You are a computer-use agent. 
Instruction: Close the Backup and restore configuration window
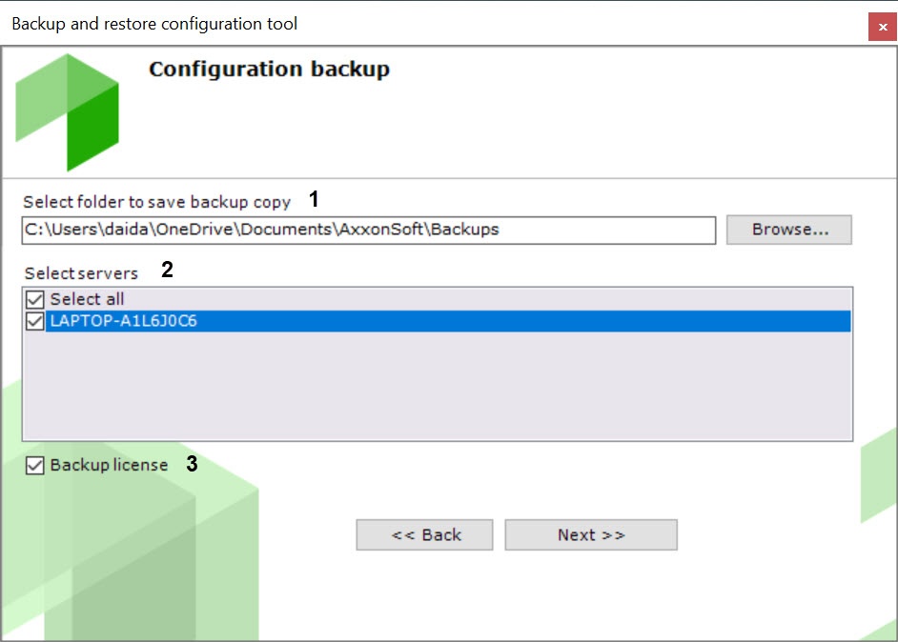pos(882,27)
